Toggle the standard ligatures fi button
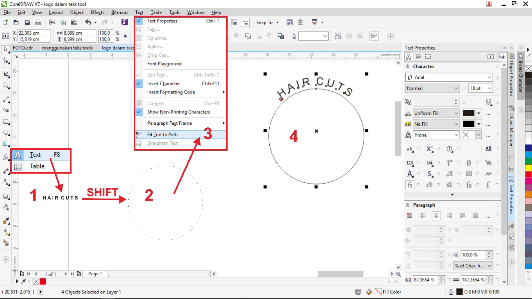532x299 pixels. click(x=410, y=185)
